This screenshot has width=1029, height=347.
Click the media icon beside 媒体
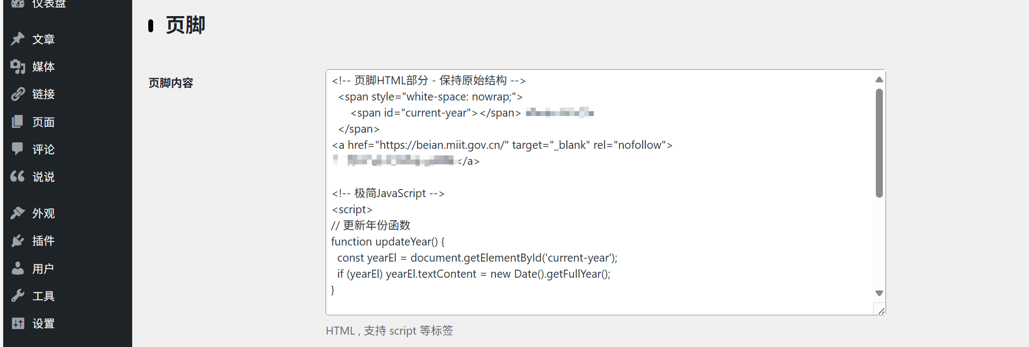click(x=18, y=67)
